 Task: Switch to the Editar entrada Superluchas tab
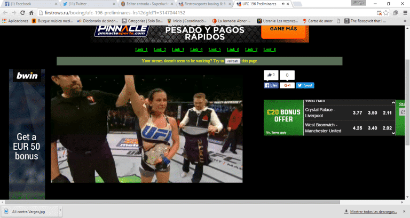146,4
